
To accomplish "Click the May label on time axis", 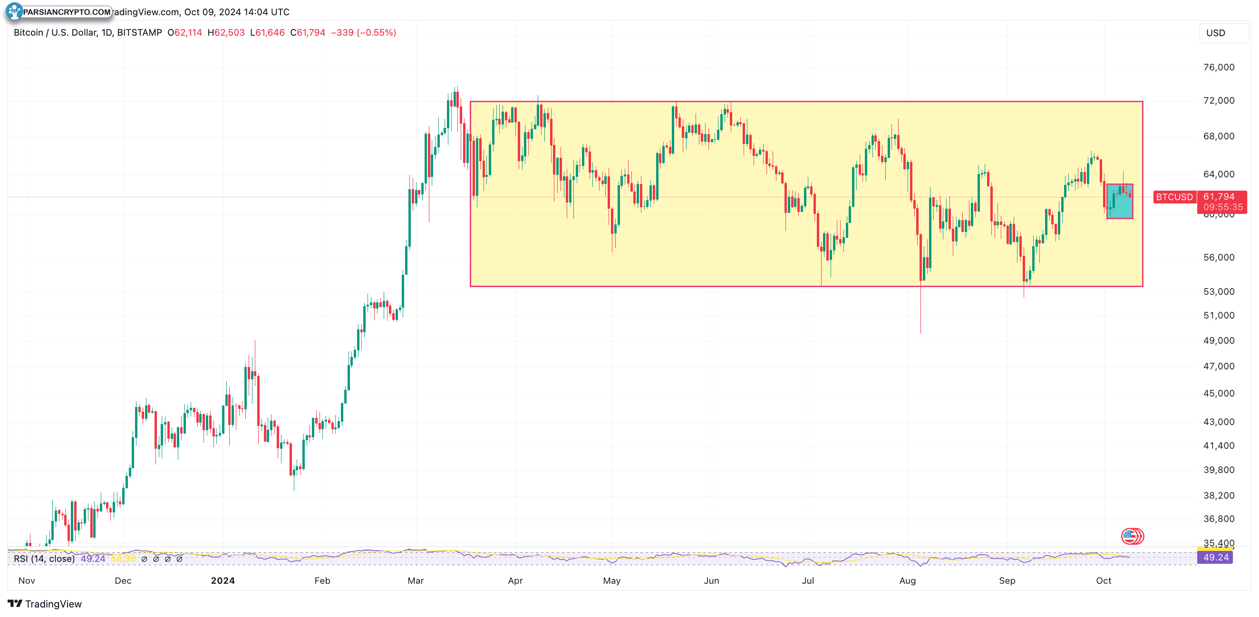I will point(612,580).
